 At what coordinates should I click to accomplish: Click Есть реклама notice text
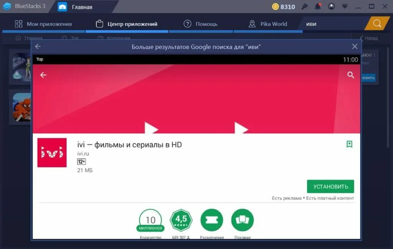287,198
